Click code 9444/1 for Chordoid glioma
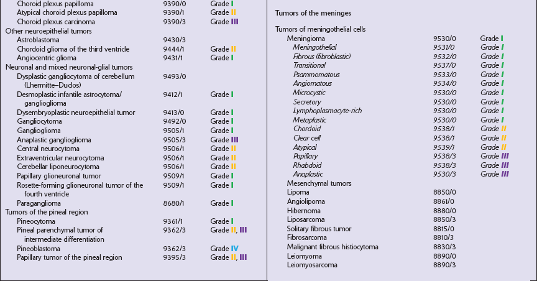537x281 pixels. (x=172, y=49)
